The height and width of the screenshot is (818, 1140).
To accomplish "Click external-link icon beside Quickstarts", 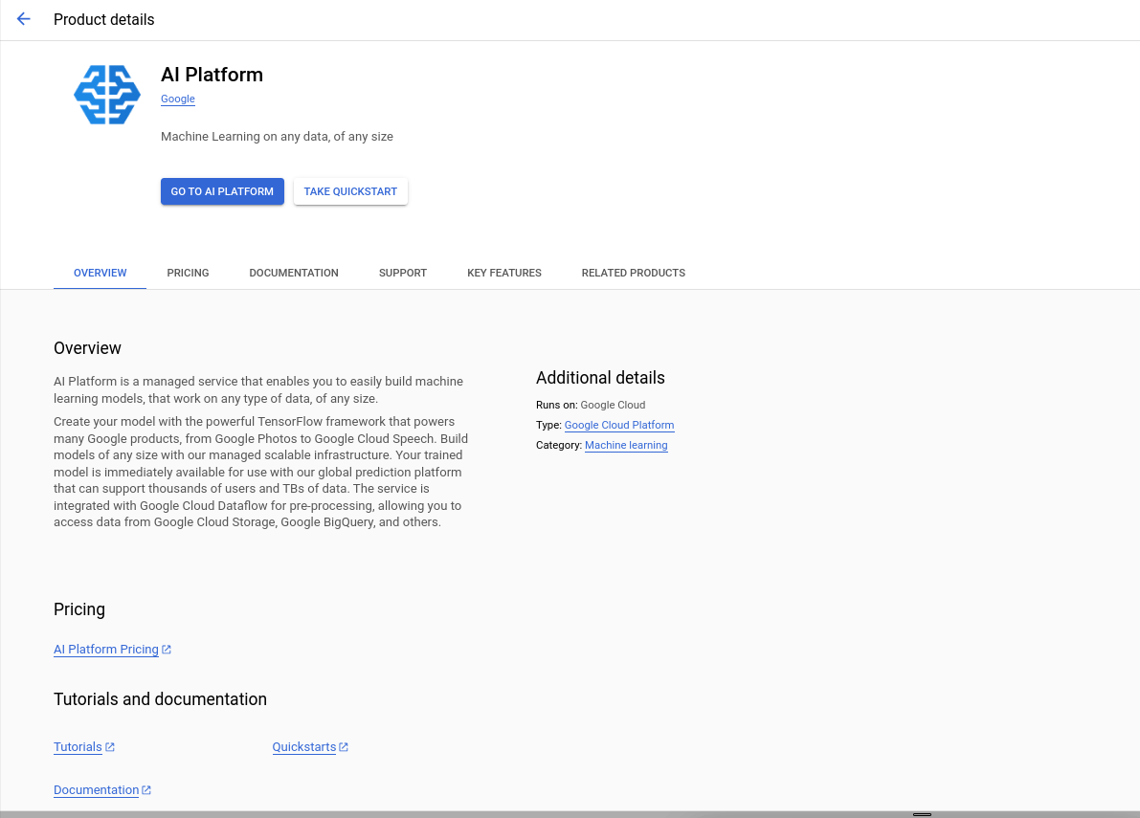I will point(344,747).
